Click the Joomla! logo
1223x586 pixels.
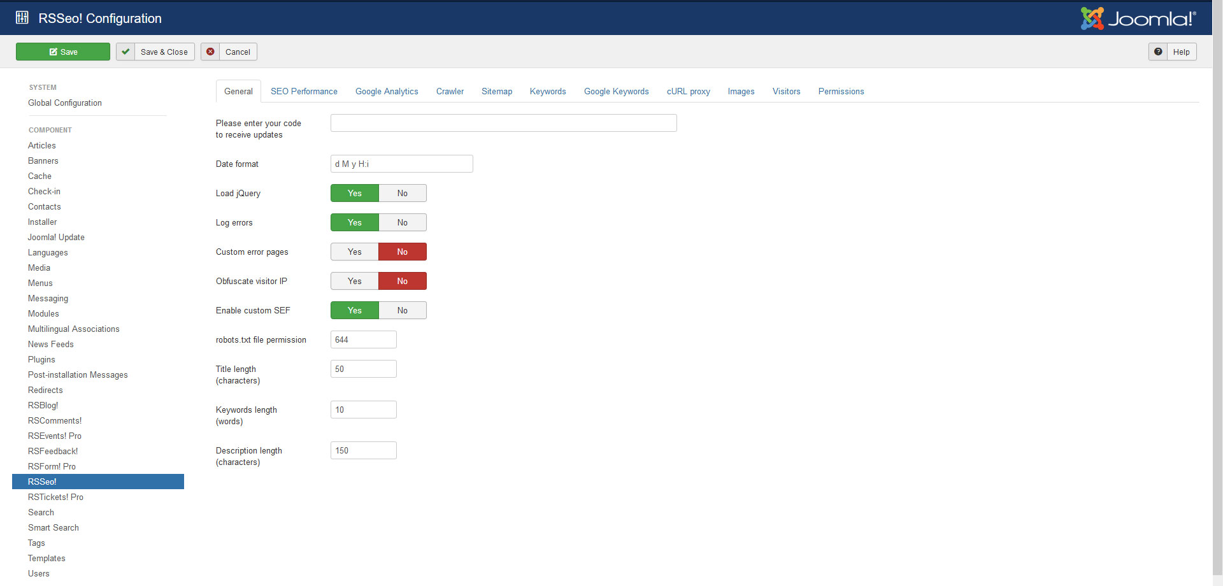1138,18
